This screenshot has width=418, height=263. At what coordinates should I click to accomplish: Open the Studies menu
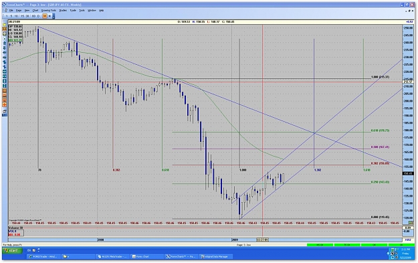[x=63, y=11]
